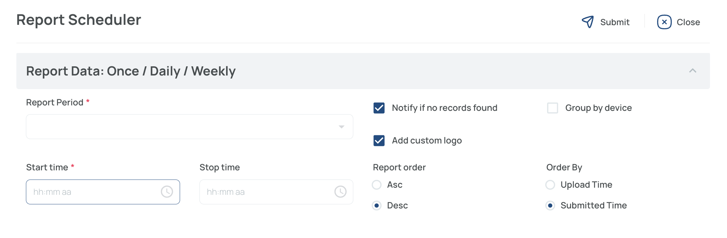Open the Report Period dropdown
The width and height of the screenshot is (727, 238).
[184, 127]
